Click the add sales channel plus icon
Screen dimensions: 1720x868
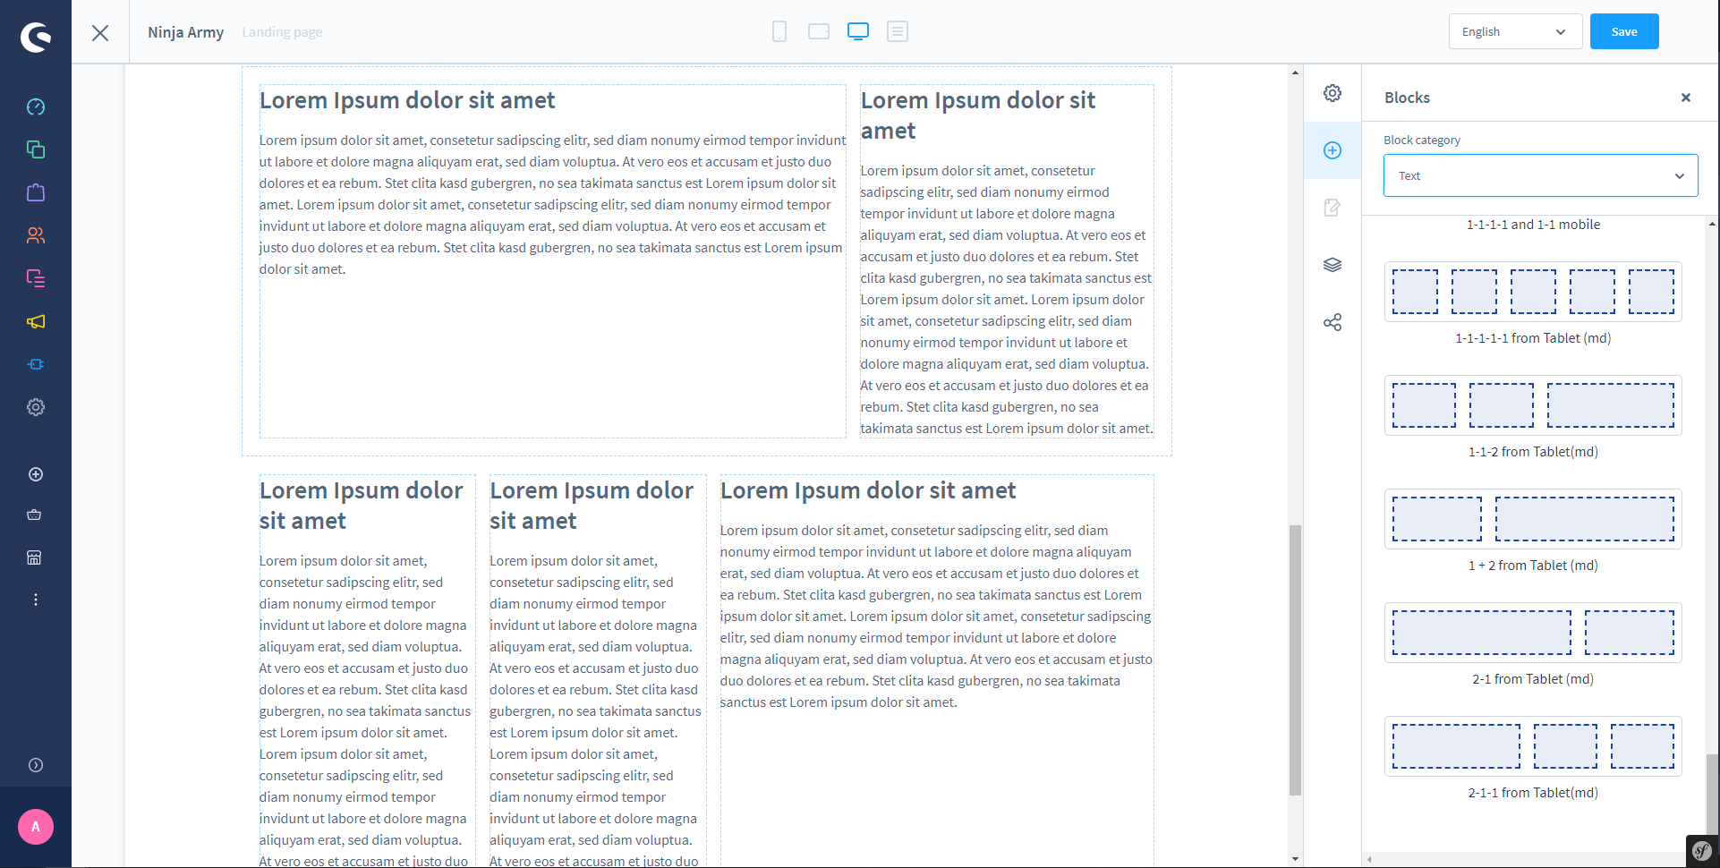(x=36, y=474)
